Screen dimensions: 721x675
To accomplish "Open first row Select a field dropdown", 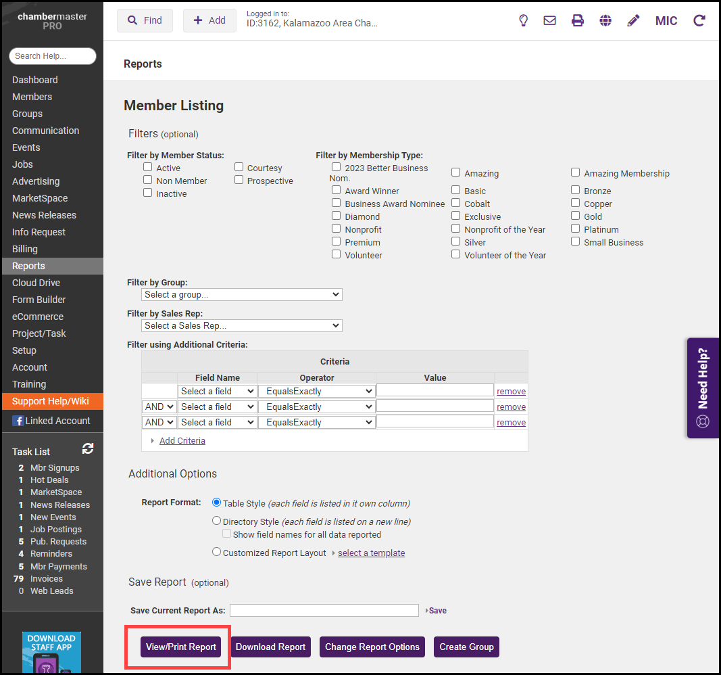I will (x=217, y=391).
